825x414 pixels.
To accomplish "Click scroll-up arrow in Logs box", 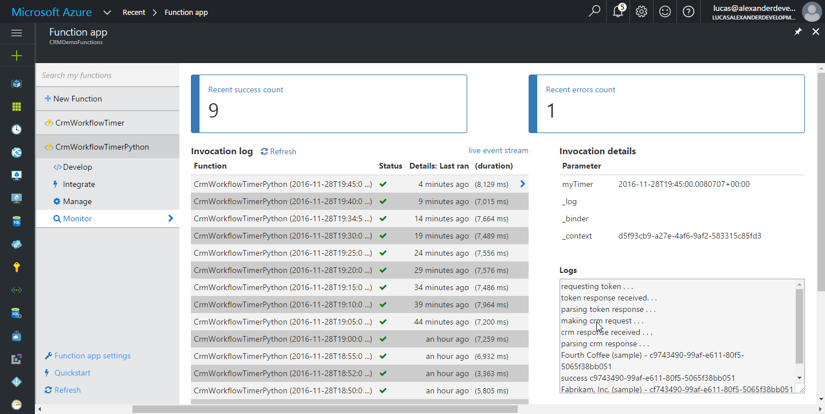I will (x=799, y=284).
